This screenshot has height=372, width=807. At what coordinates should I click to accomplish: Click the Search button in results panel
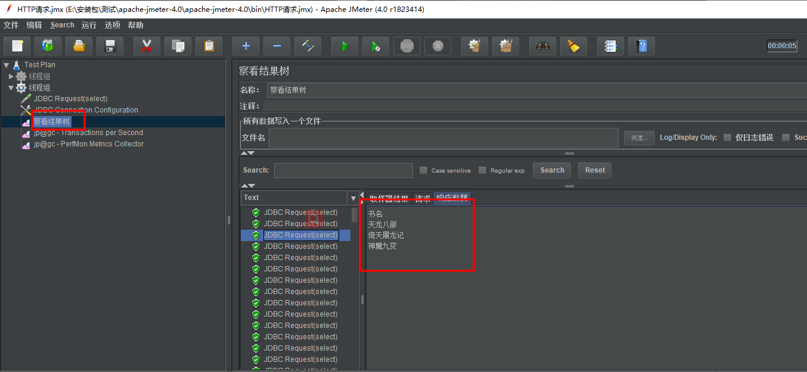tap(552, 170)
